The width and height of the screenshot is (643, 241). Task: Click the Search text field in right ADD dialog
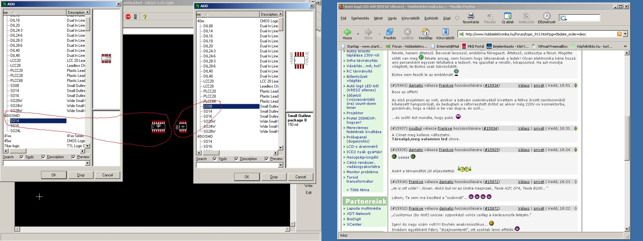pyautogui.click(x=237, y=165)
